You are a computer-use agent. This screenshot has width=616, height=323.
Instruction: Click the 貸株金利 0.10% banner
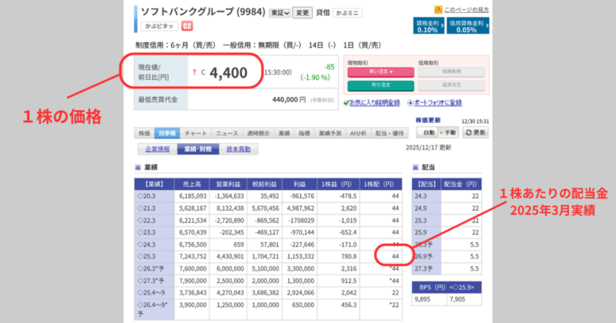click(427, 25)
